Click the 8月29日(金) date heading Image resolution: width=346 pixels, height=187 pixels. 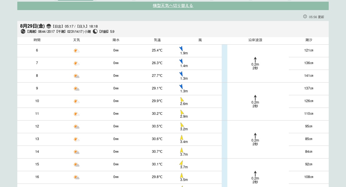(x=32, y=26)
